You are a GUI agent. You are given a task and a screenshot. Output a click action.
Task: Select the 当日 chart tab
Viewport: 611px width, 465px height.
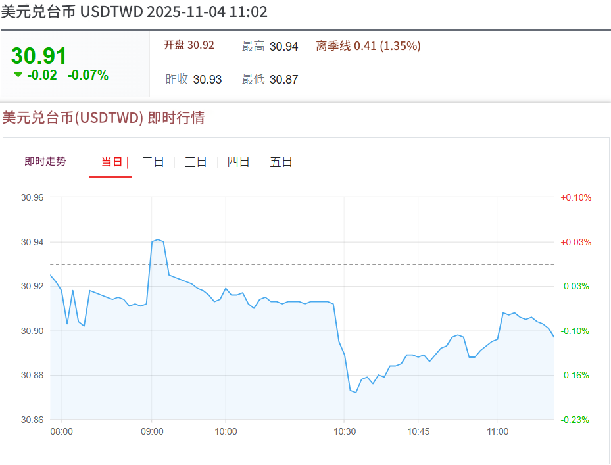tap(112, 162)
